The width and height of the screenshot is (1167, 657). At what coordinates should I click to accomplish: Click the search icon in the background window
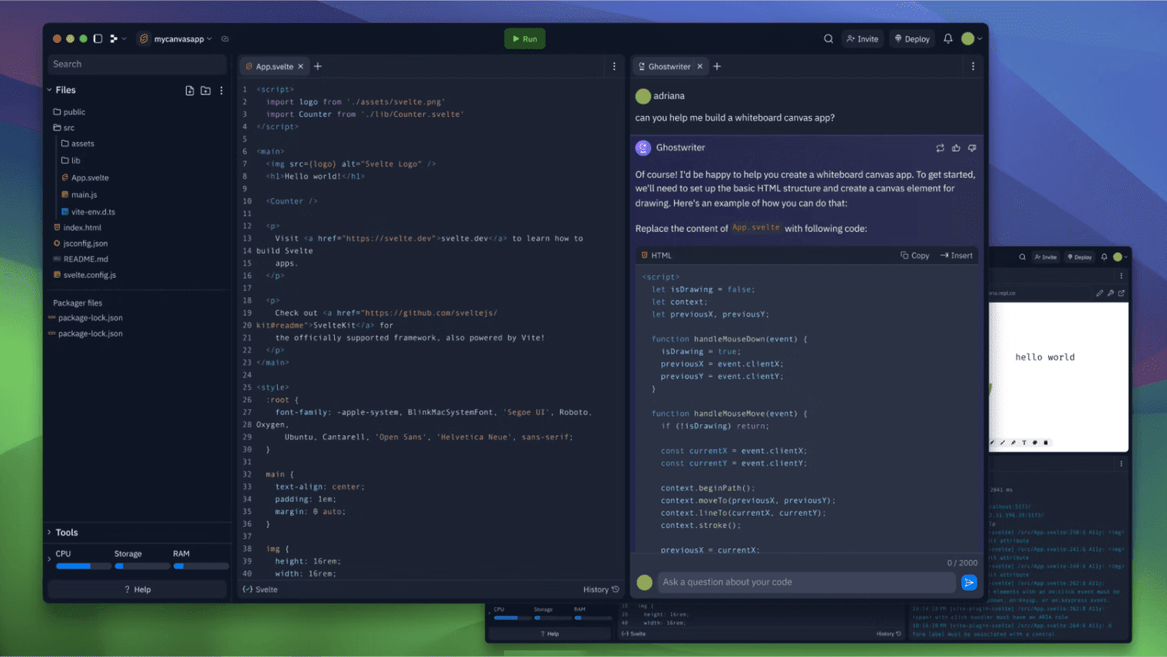point(1022,257)
